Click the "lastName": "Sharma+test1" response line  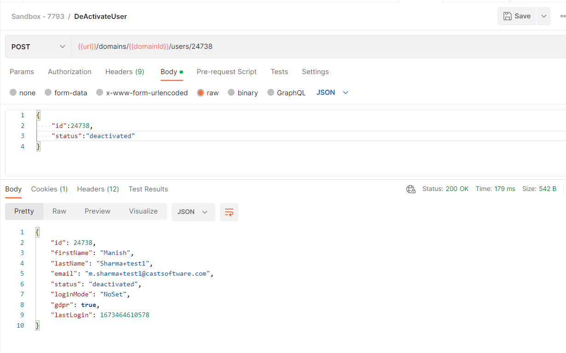101,263
